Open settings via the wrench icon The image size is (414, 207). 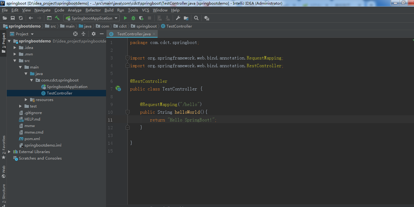(178, 18)
